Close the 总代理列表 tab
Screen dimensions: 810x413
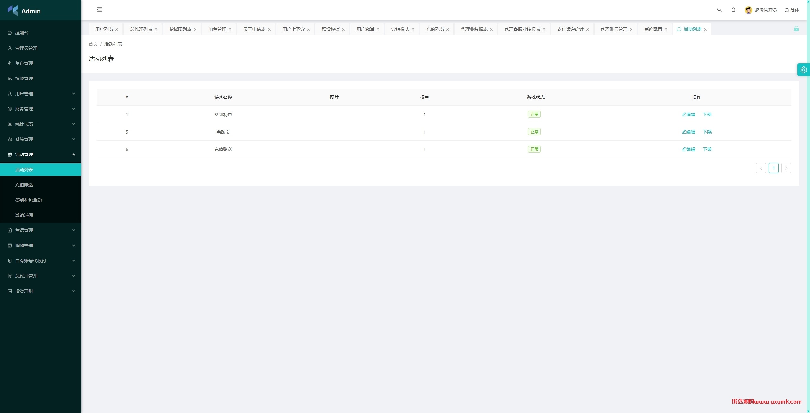point(156,29)
